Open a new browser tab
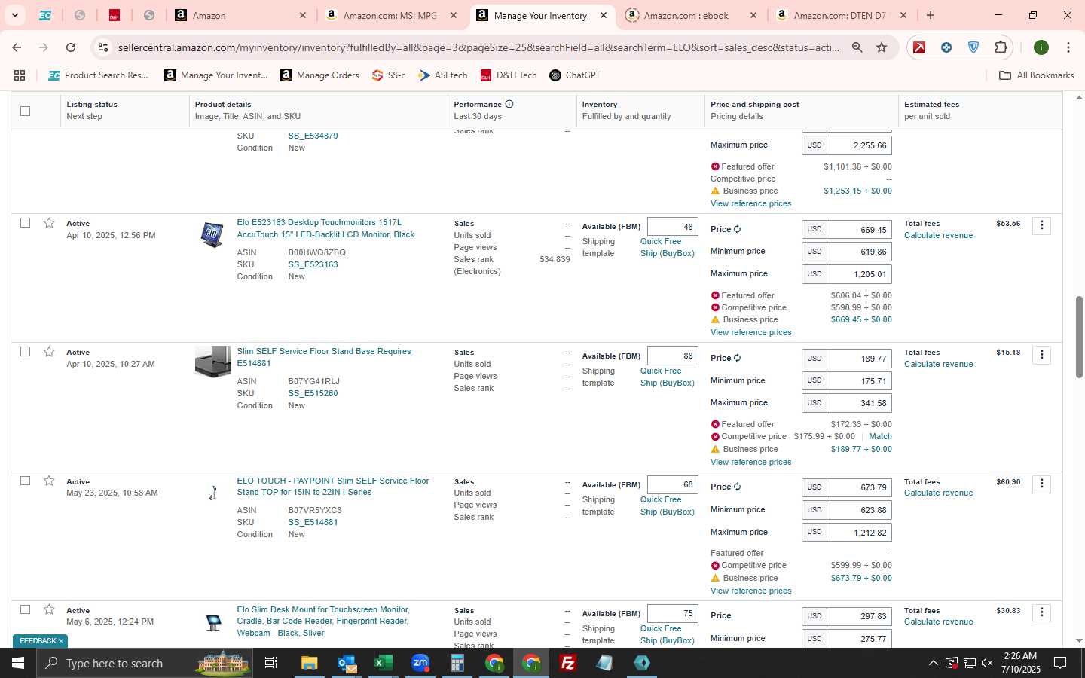Screen dimensions: 1085x678 [931, 15]
